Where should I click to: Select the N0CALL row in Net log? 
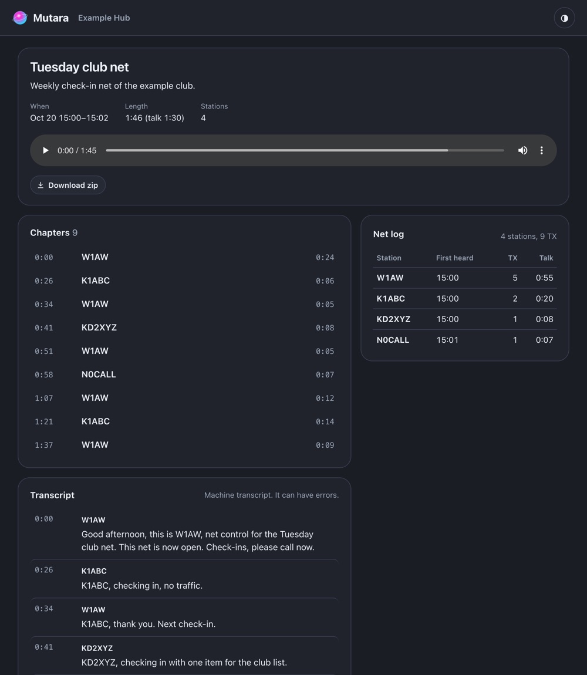465,340
